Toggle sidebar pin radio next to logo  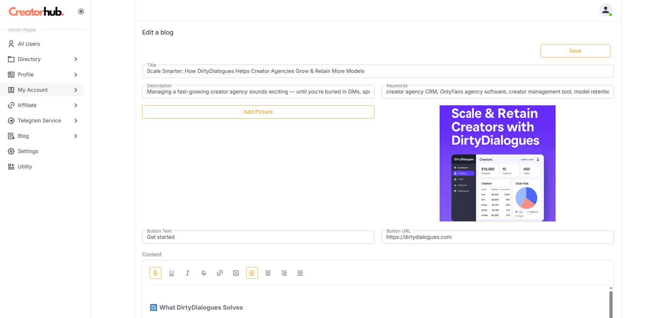81,12
